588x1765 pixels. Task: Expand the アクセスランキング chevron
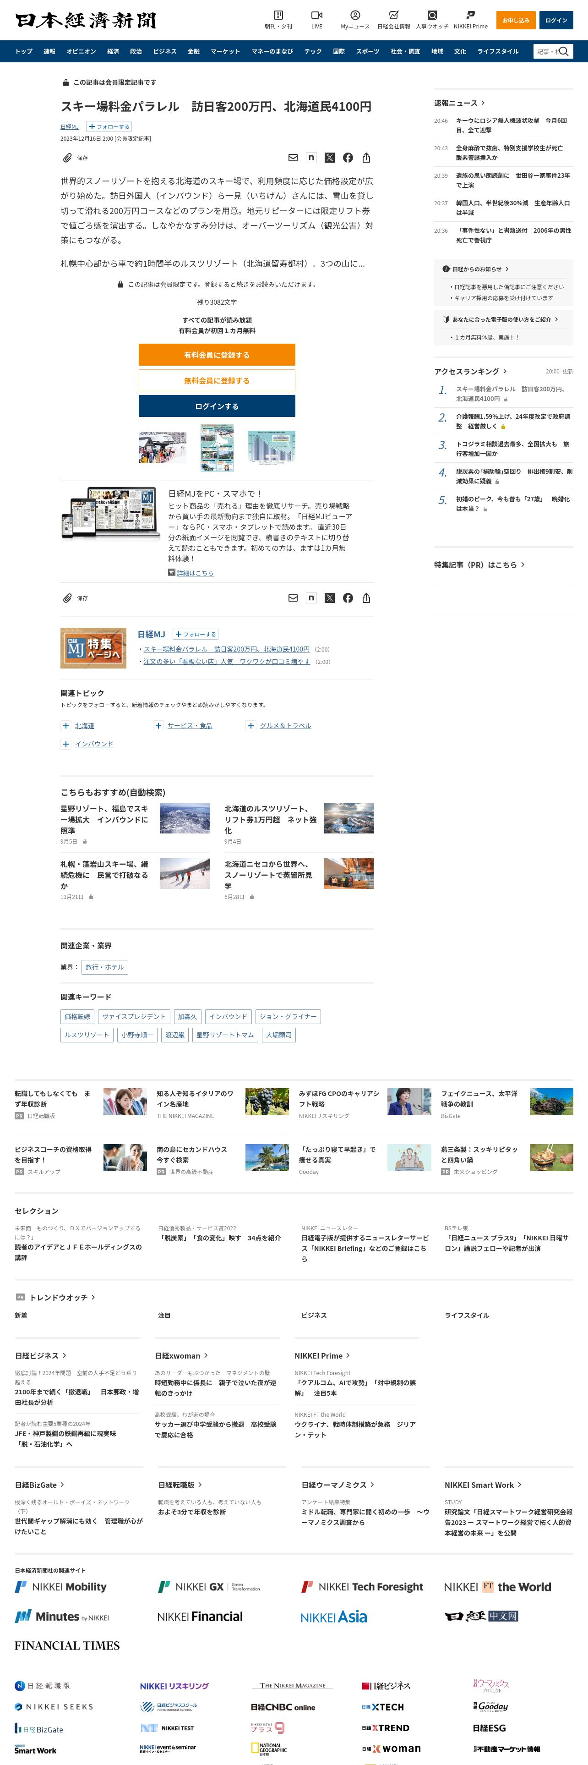coord(505,371)
